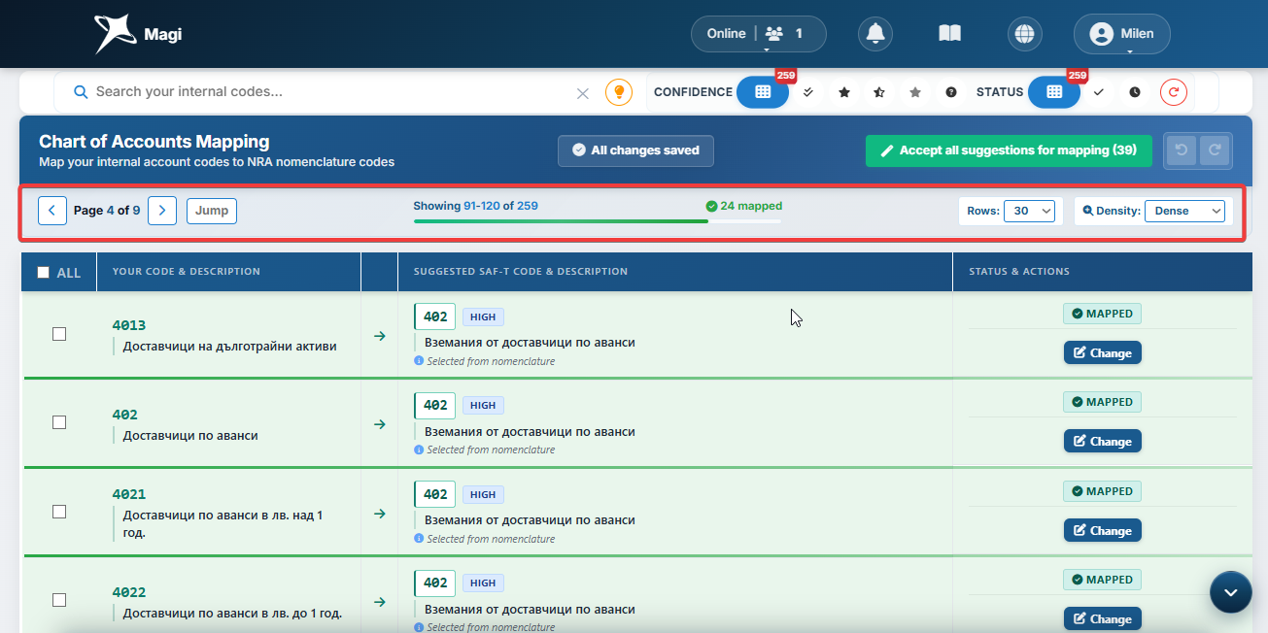Click the orange lightbulb hints icon

618,92
